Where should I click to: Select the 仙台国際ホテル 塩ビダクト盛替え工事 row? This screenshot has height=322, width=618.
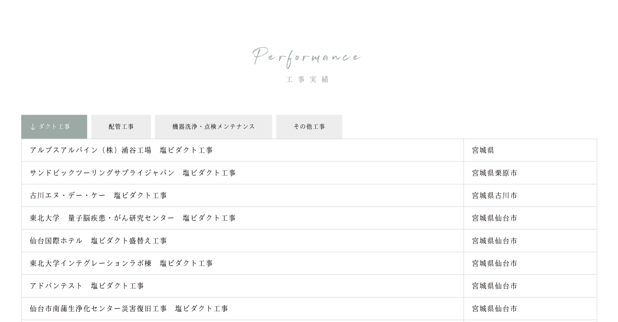coord(98,241)
